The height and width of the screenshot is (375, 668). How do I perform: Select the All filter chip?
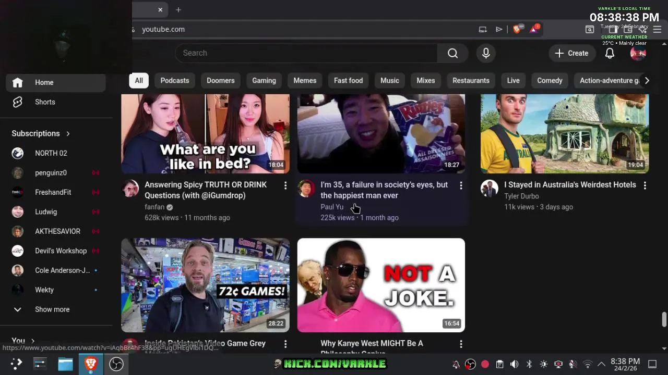[x=139, y=80]
